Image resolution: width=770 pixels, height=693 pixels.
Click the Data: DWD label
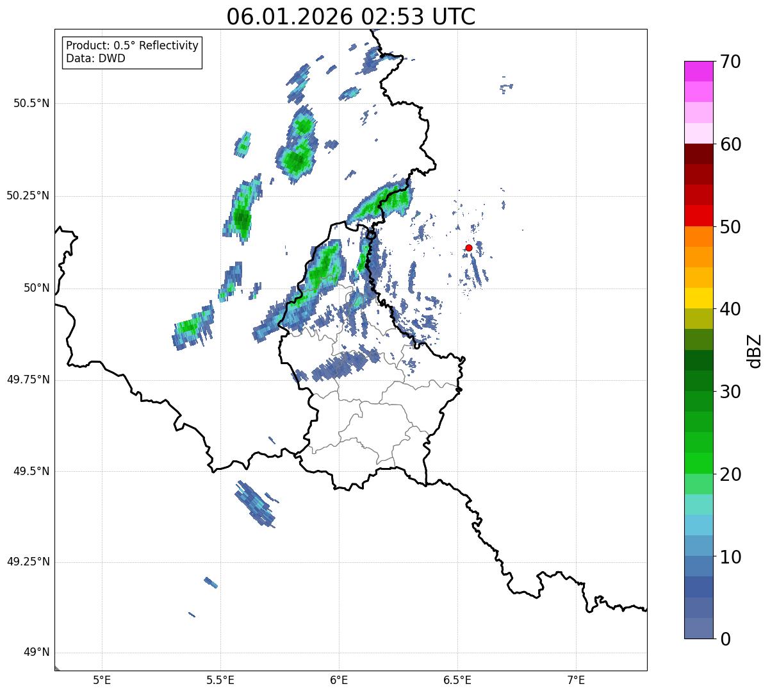[95, 58]
